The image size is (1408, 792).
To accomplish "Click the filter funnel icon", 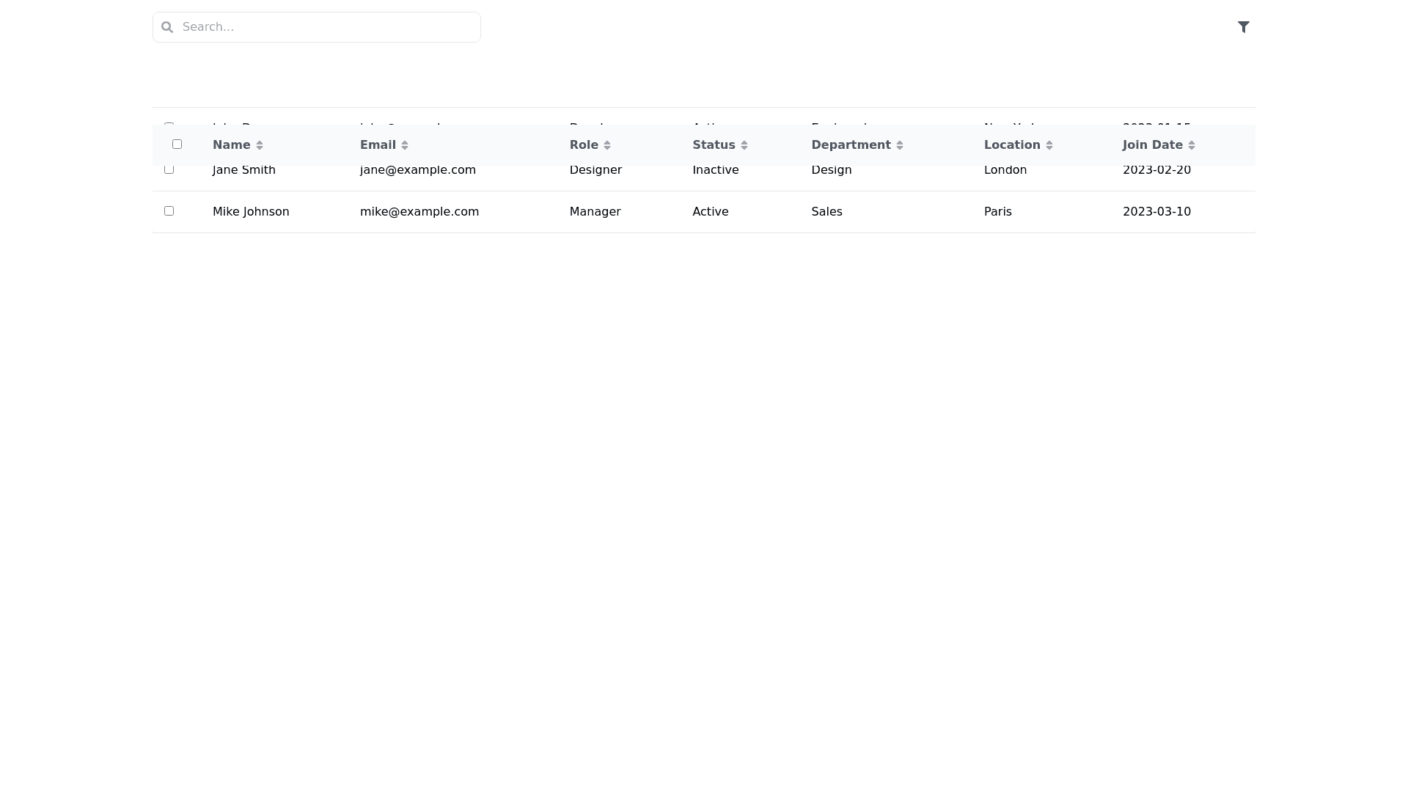I will (x=1243, y=27).
